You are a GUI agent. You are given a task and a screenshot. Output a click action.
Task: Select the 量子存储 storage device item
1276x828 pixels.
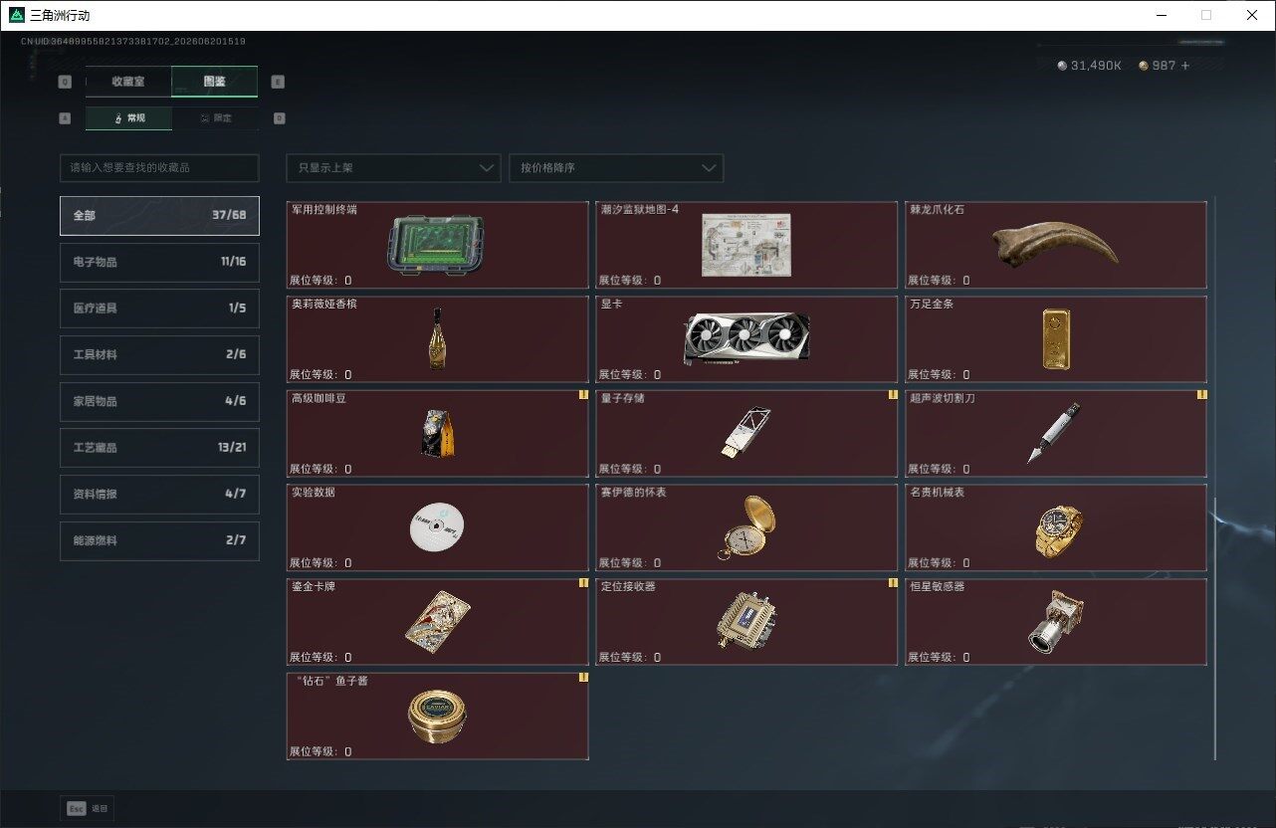pos(746,434)
